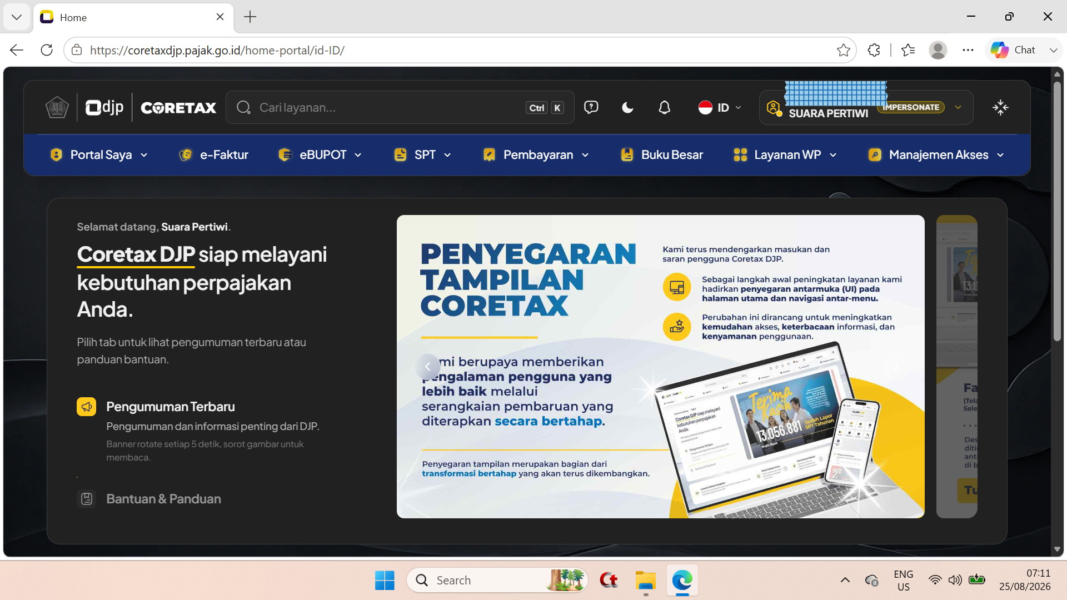This screenshot has height=600, width=1067.
Task: Expand the eBUPOT menu
Action: pyautogui.click(x=320, y=155)
